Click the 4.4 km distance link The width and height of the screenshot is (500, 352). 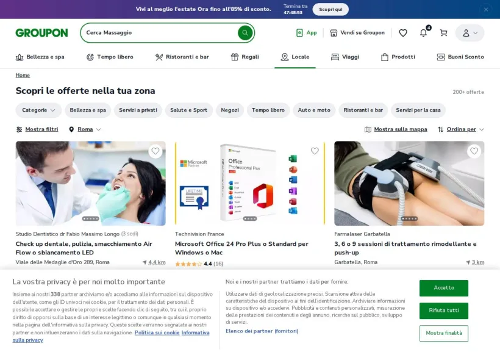pyautogui.click(x=154, y=262)
